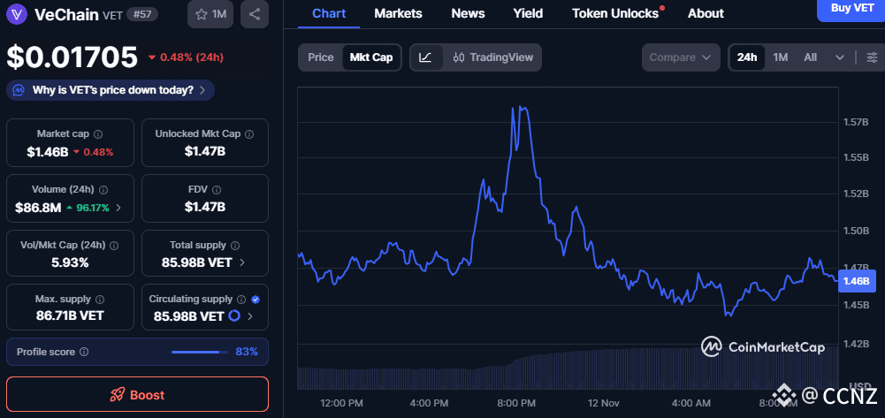The image size is (885, 418).
Task: Click the Profile score progress bar
Action: tap(199, 352)
